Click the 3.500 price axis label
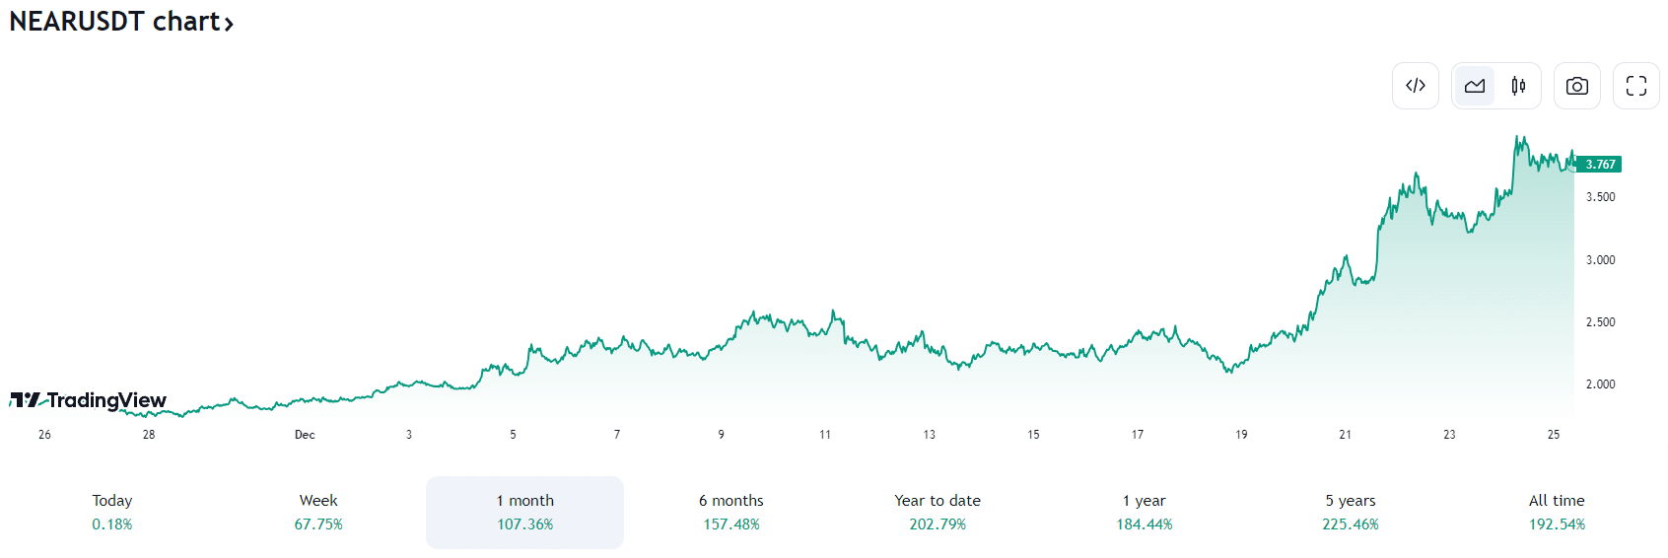Image resolution: width=1668 pixels, height=558 pixels. point(1600,197)
